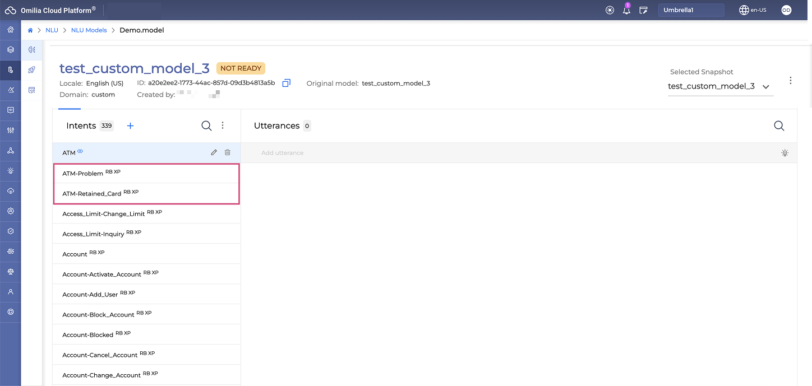Open the en-US language selector
This screenshot has height=386, width=812.
[753, 10]
